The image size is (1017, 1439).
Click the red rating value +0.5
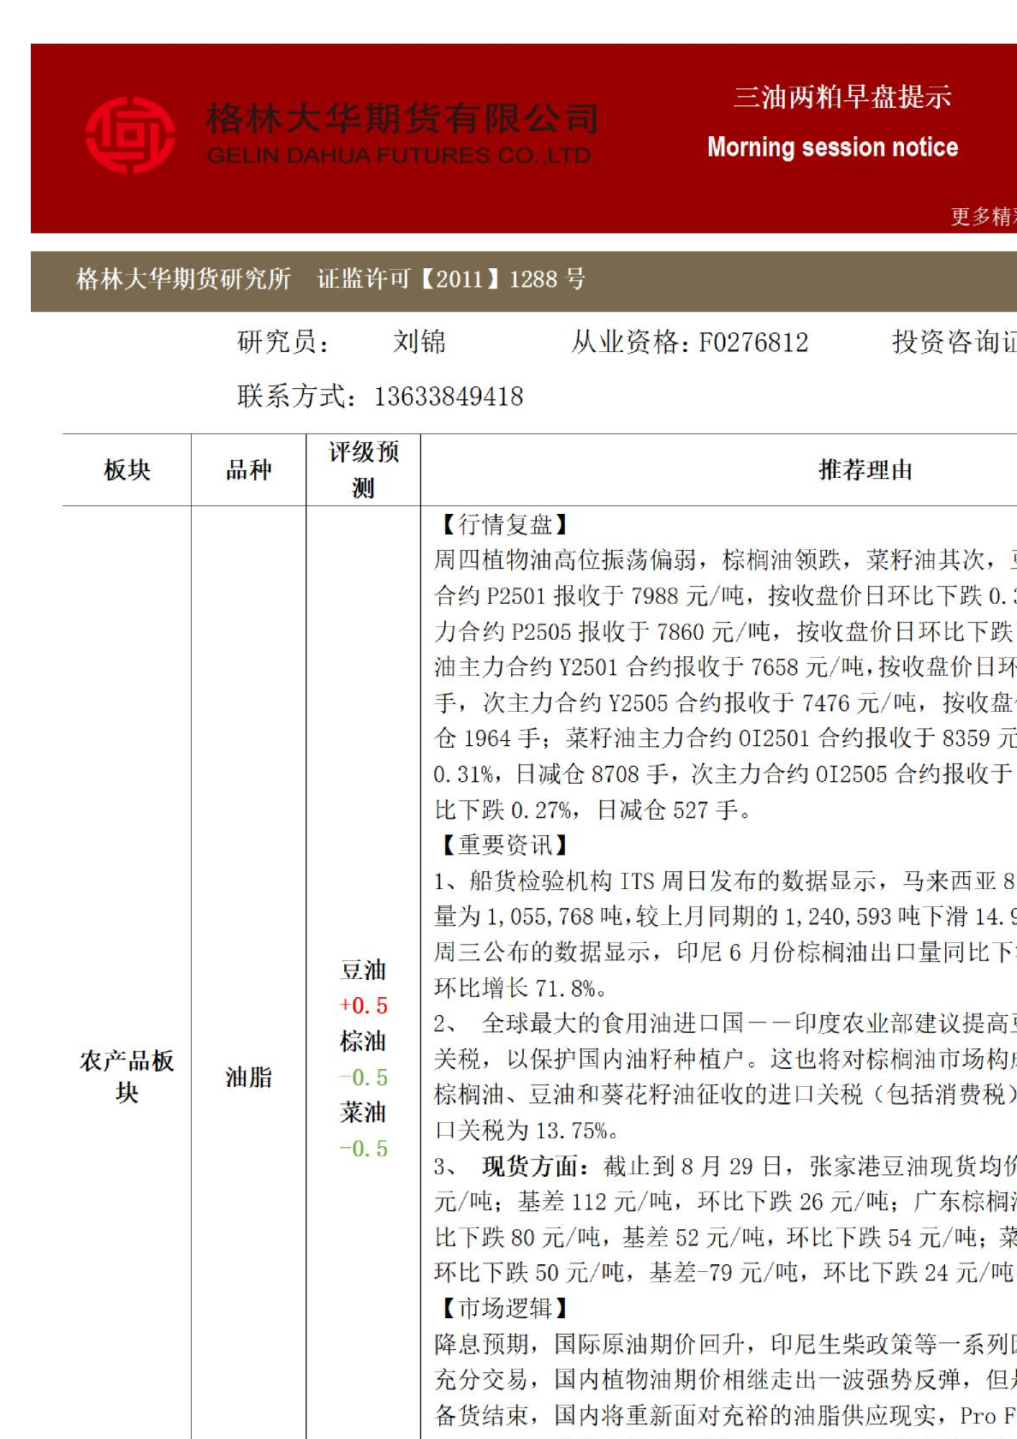coord(364,1006)
